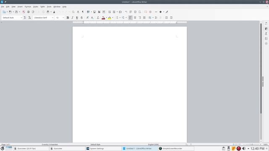The height and width of the screenshot is (151, 269).
Task: Open the File menu
Action: tap(3, 7)
